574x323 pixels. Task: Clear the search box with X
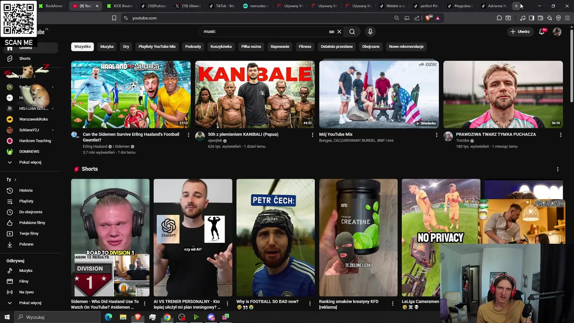339,31
